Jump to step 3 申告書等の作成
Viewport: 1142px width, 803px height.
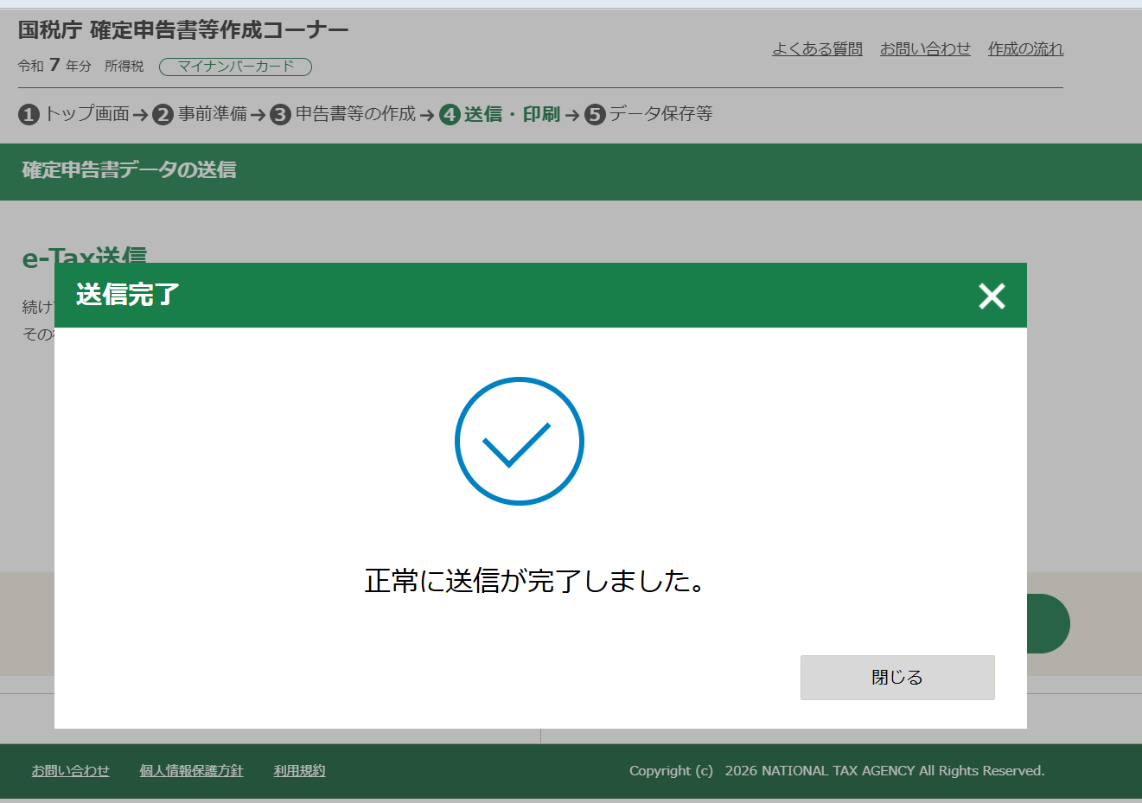point(343,114)
